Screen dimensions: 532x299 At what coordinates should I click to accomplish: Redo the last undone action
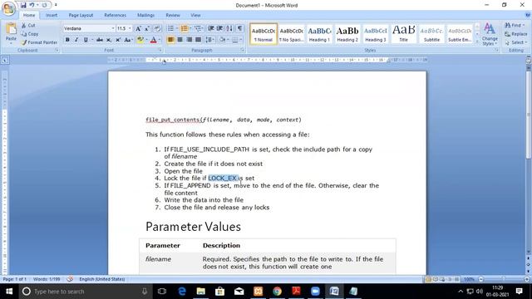point(44,5)
